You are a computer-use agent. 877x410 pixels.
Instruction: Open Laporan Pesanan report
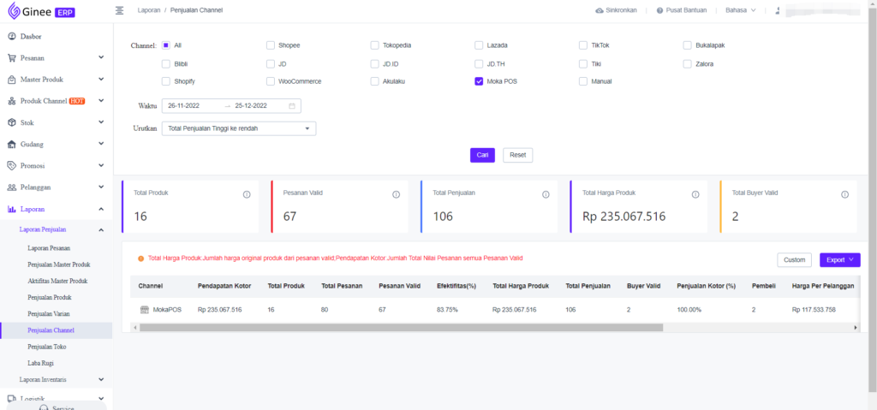click(x=49, y=247)
